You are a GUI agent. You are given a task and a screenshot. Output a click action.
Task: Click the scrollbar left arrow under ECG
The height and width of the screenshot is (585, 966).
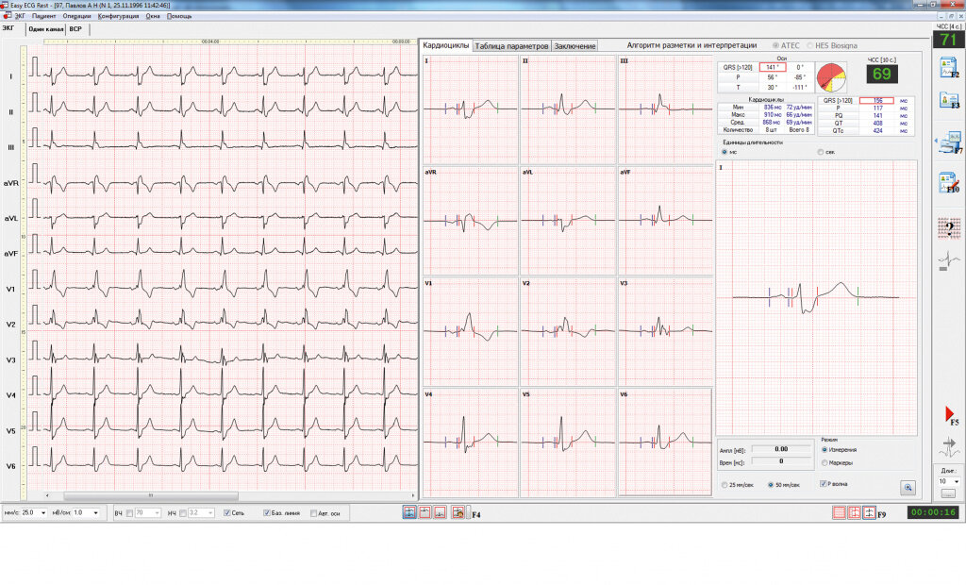[x=47, y=495]
